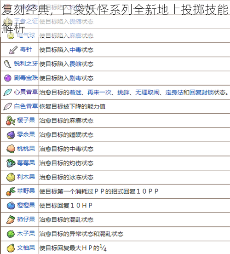Click the 零余果 purple berry icon
Screen dimensions: 230x254
pos(11,135)
